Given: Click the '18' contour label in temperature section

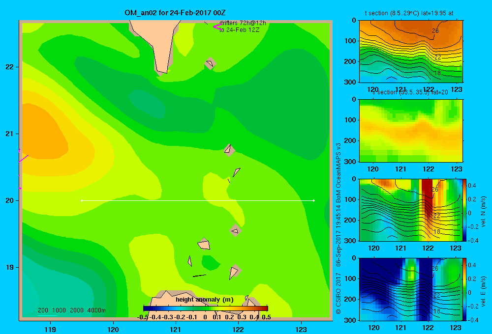Looking at the screenshot, I should (437, 73).
